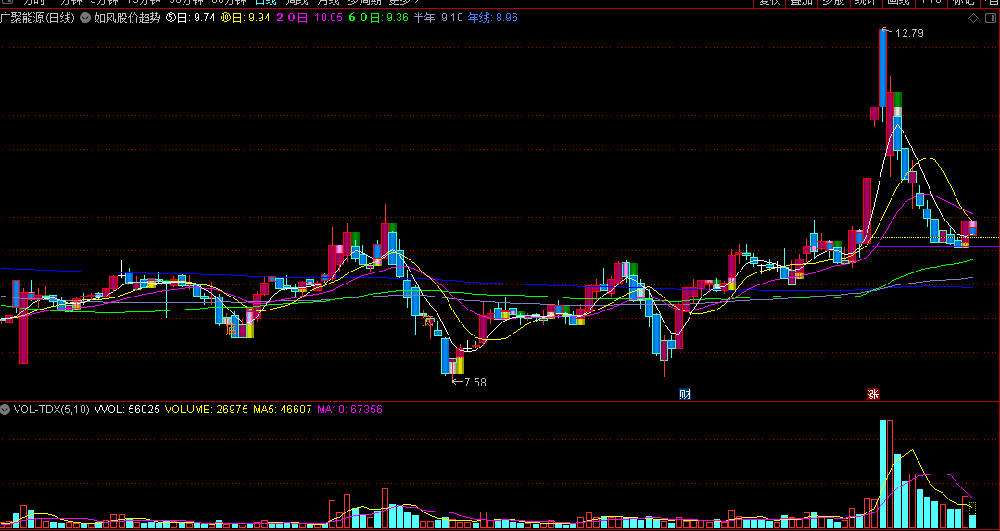Screen dimensions: 1000x531
Task: Click the 统计 statistics button
Action: tap(866, 3)
